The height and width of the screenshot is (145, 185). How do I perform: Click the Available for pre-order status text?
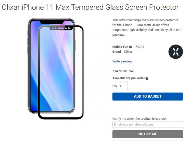click(129, 78)
